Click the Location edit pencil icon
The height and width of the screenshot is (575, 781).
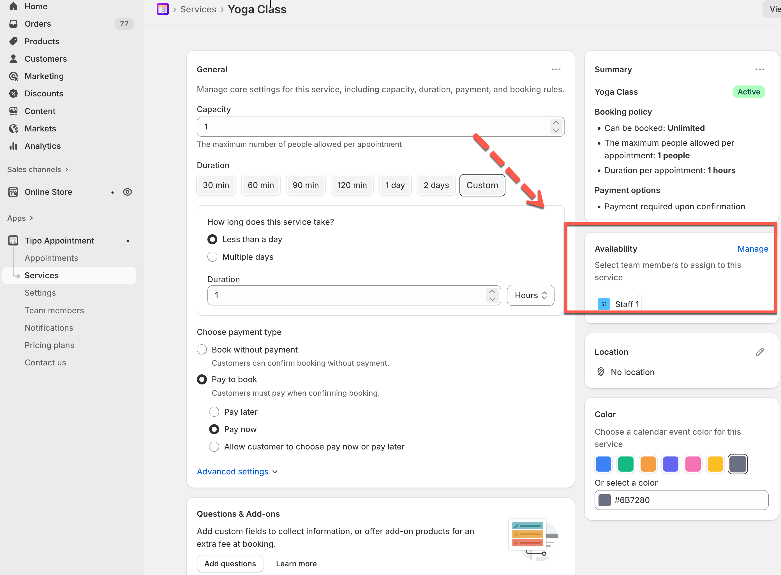click(759, 352)
